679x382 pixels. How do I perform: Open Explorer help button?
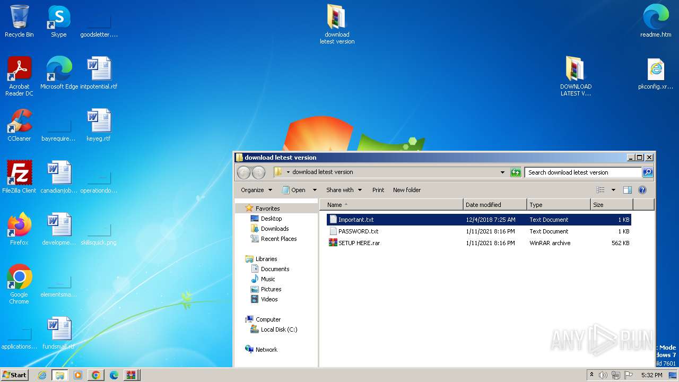(x=642, y=190)
